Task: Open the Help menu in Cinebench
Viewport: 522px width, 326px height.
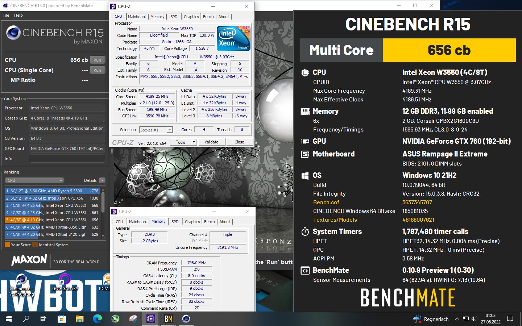Action: click(18, 15)
